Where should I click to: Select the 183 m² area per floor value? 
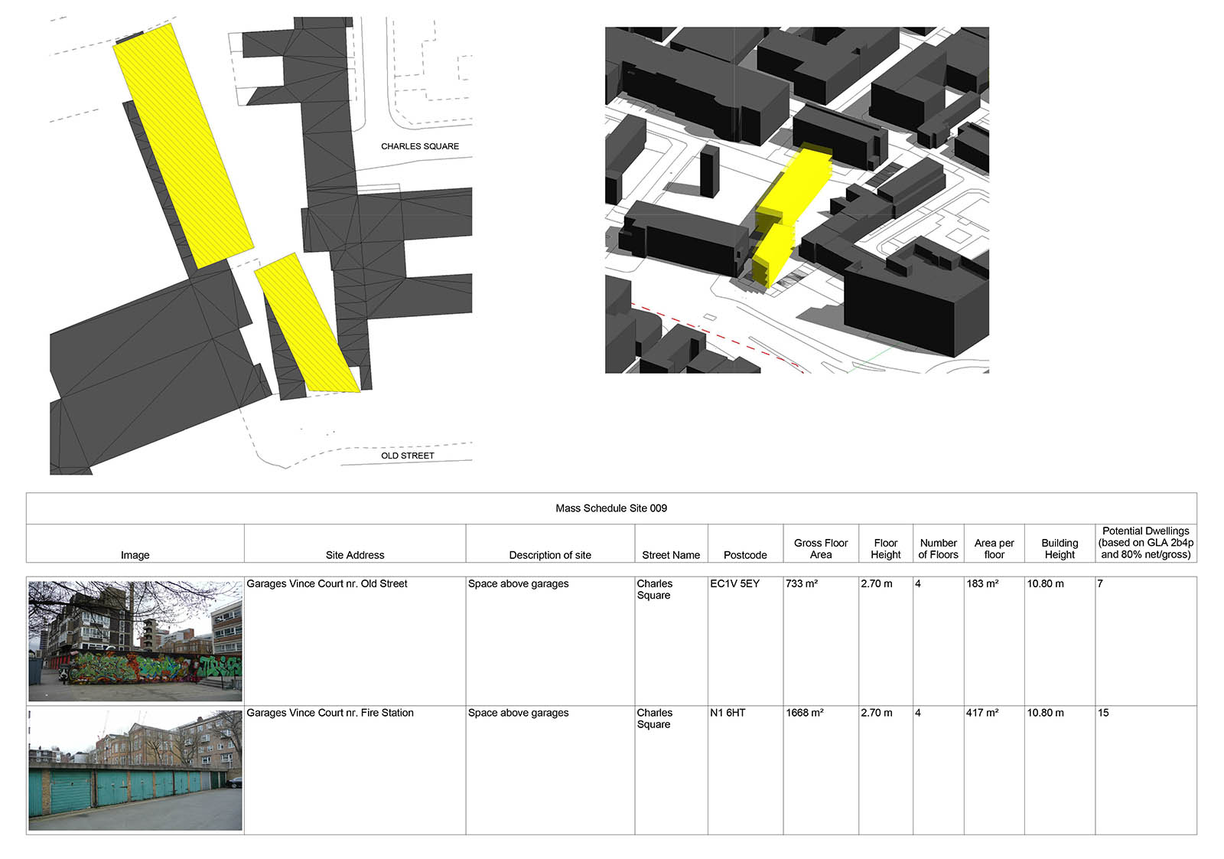coord(982,584)
